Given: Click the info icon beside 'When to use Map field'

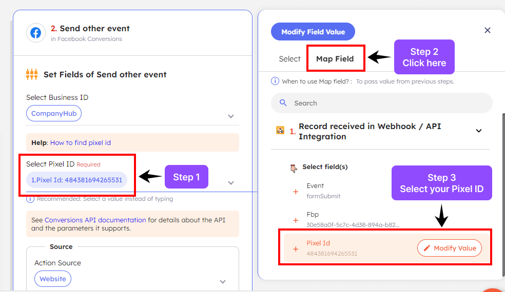Looking at the screenshot, I should 275,81.
